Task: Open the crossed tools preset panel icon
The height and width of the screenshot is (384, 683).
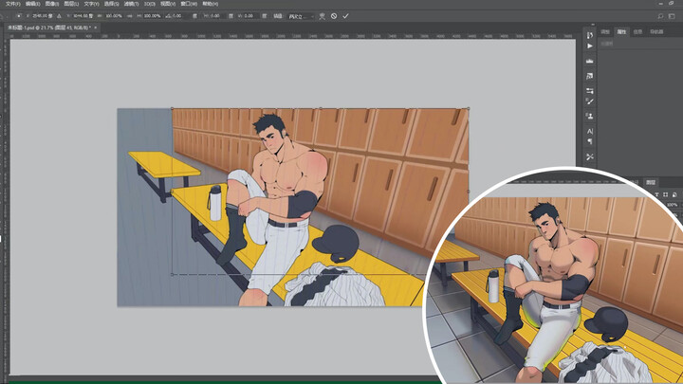Action: (590, 156)
